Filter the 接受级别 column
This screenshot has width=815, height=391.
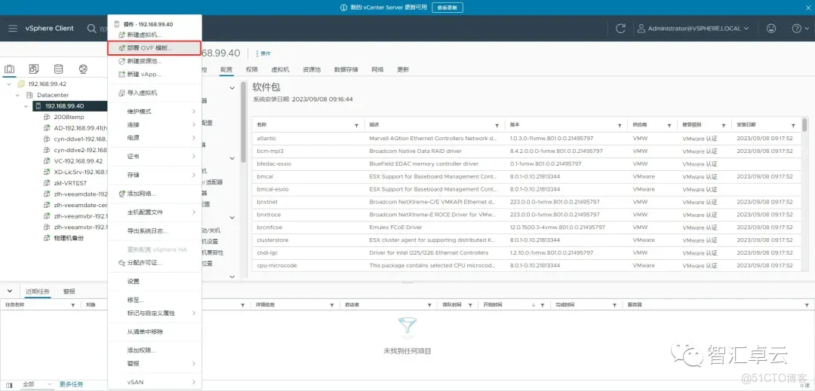(x=724, y=126)
